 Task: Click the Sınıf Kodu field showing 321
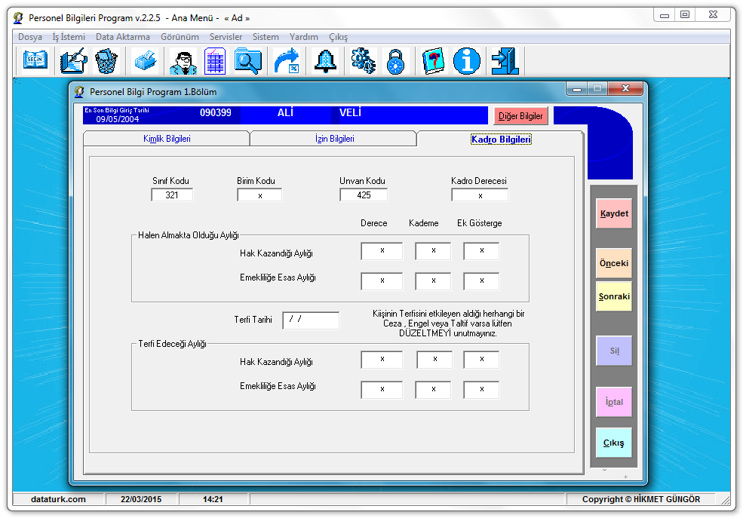tap(172, 195)
